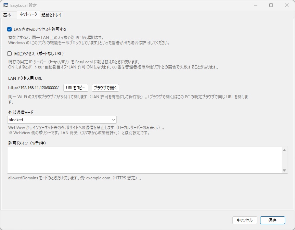Click the EasyLocal app icon in title bar
Screen dimensions: 295x230
click(5, 5)
